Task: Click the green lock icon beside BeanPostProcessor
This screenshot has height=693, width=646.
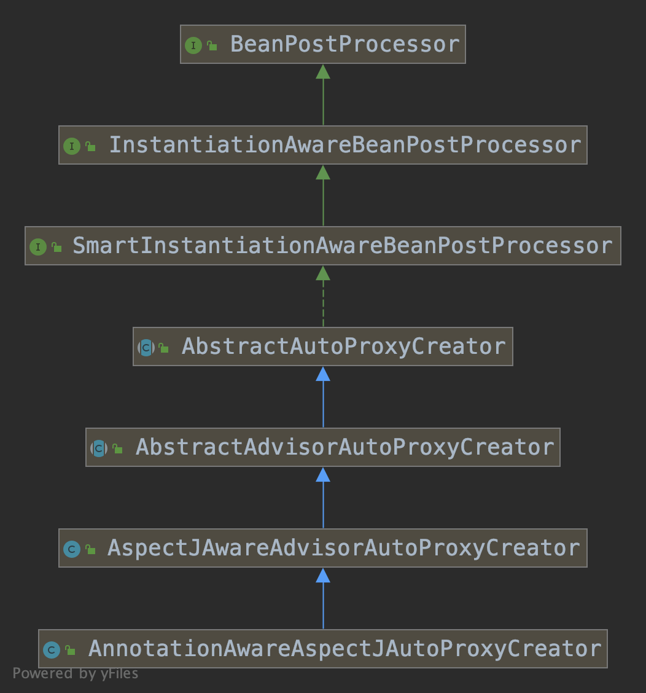Action: tap(212, 45)
